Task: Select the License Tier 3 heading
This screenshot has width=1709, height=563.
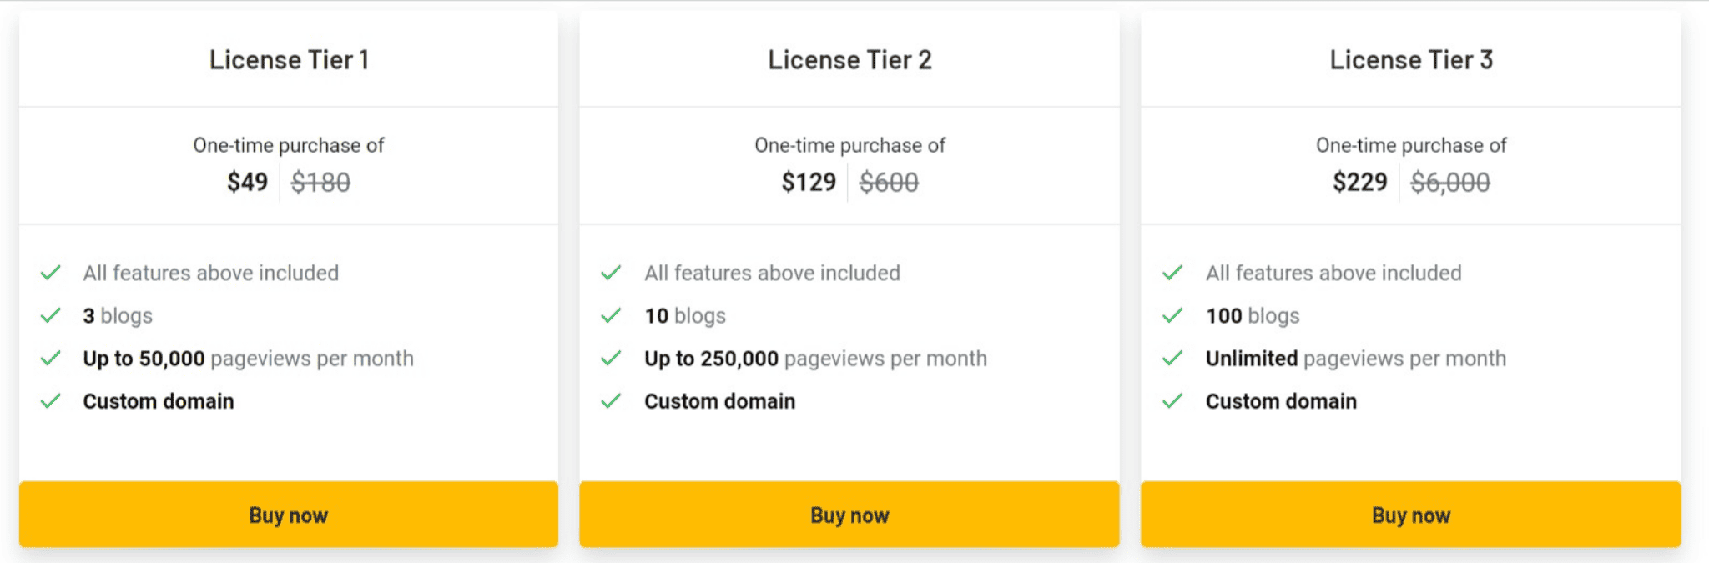Action: (x=1411, y=60)
